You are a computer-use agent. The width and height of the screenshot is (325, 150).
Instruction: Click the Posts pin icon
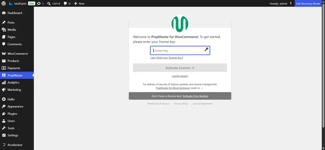tap(4, 22)
